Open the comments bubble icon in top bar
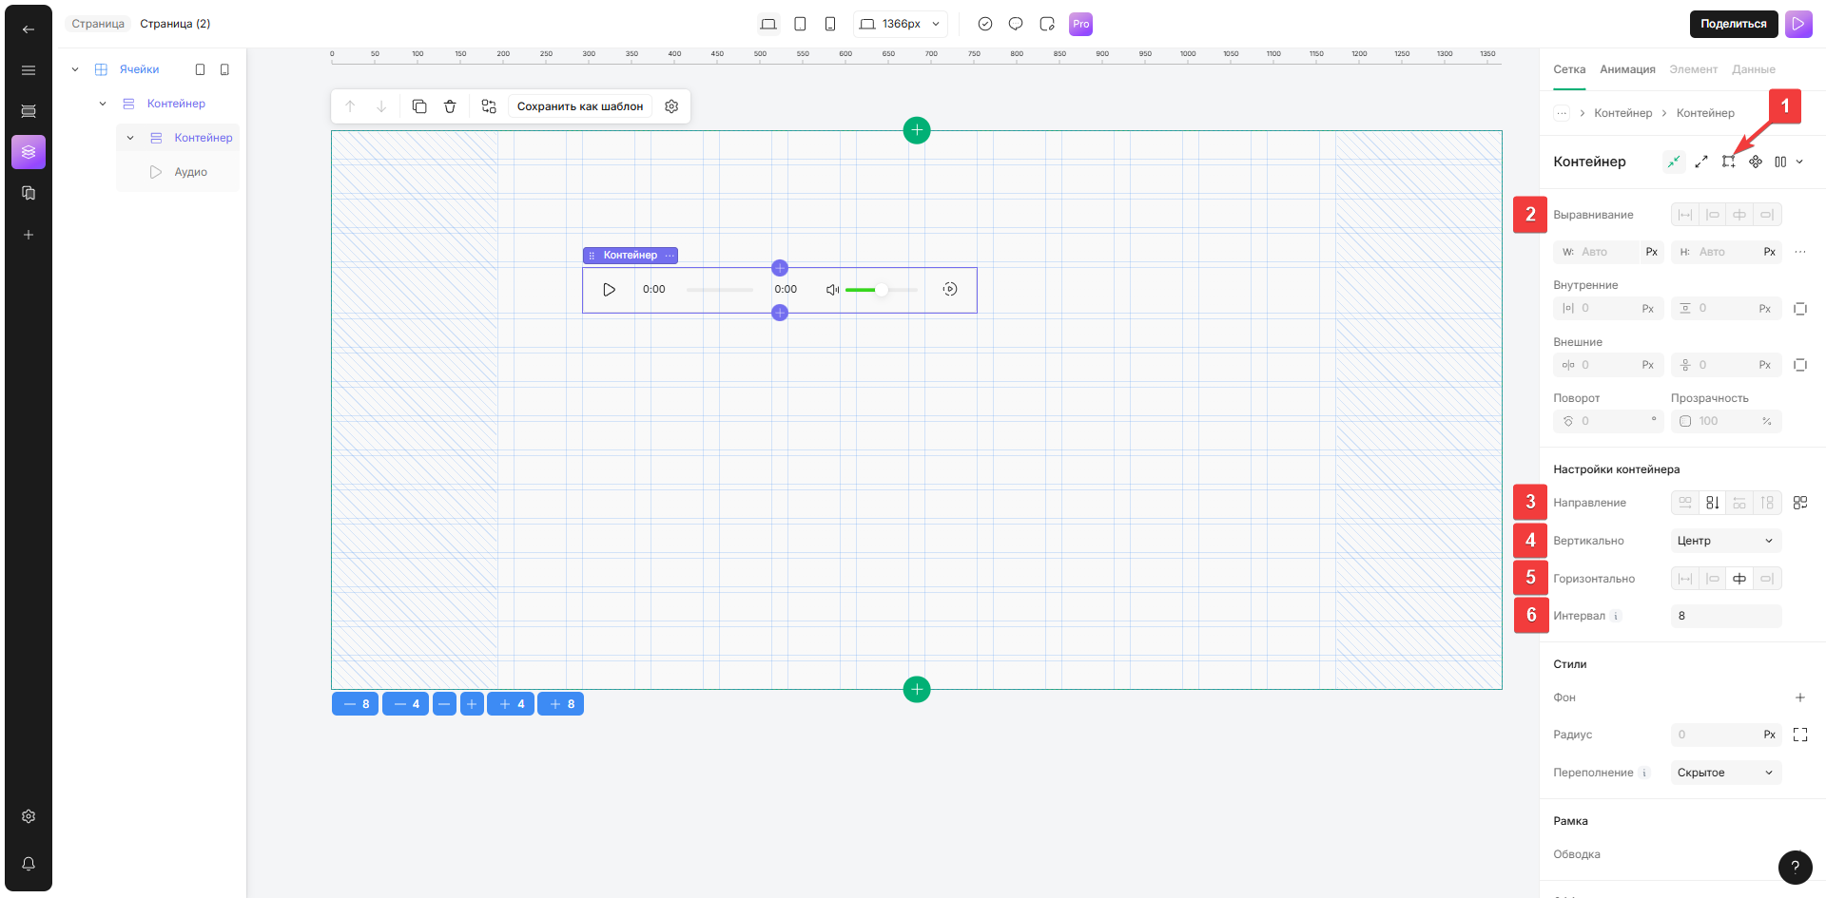1826x898 pixels. tap(1016, 24)
